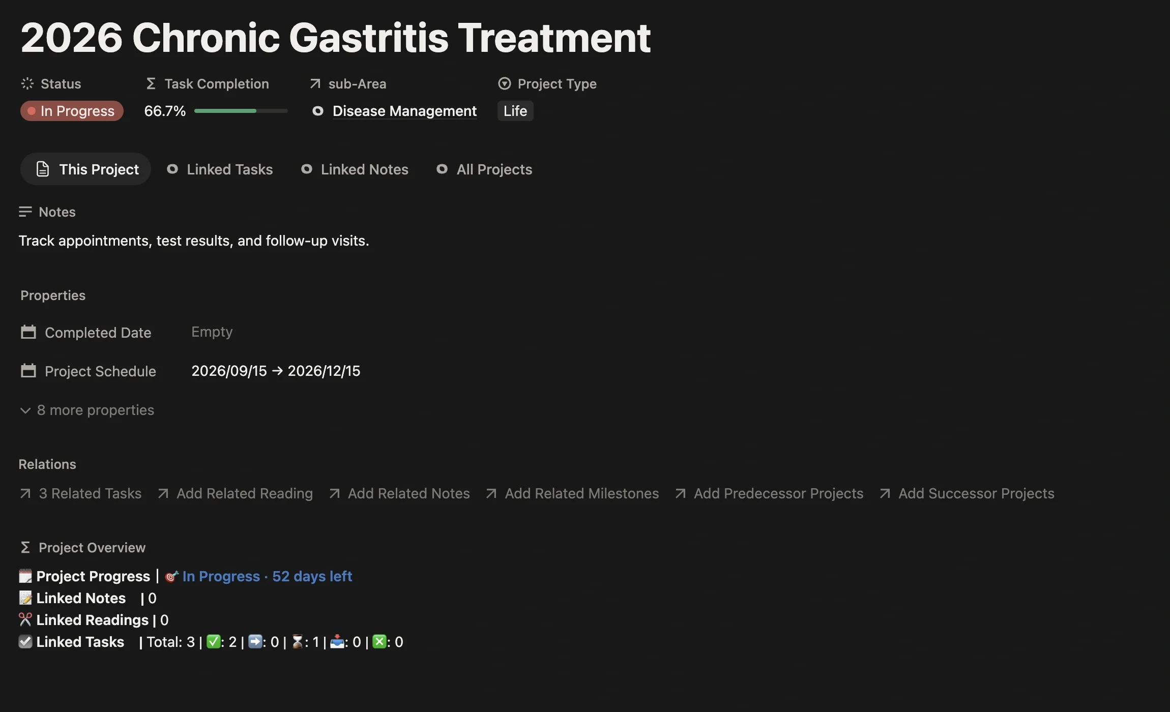Click the 66.7% task completion progress bar
Viewport: 1170px width, 712px height.
coord(241,111)
